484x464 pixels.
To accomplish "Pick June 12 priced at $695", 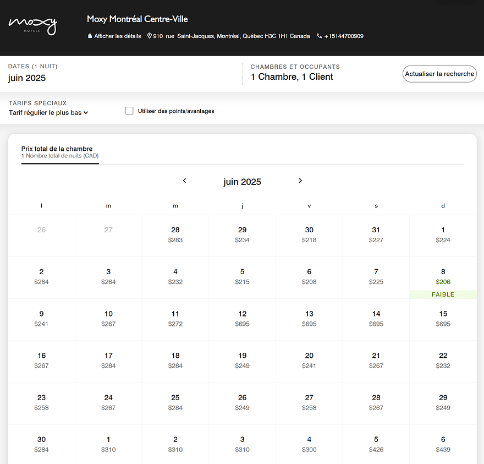I will click(243, 320).
